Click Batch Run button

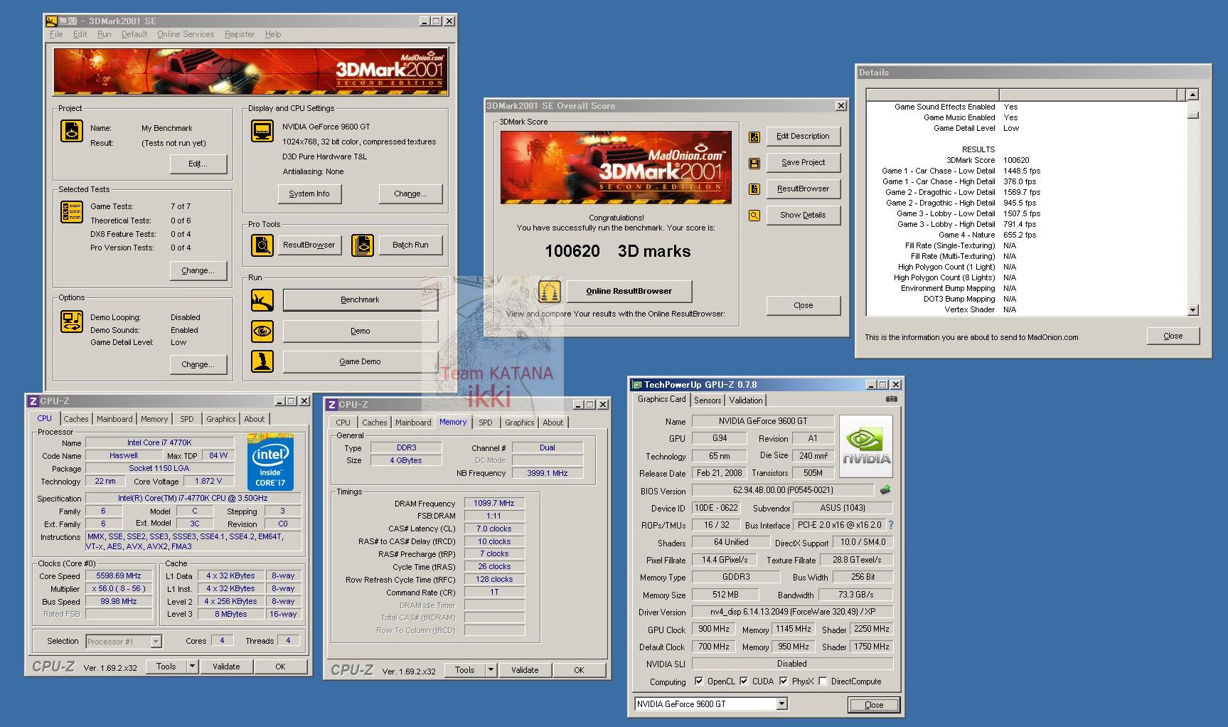pos(410,245)
